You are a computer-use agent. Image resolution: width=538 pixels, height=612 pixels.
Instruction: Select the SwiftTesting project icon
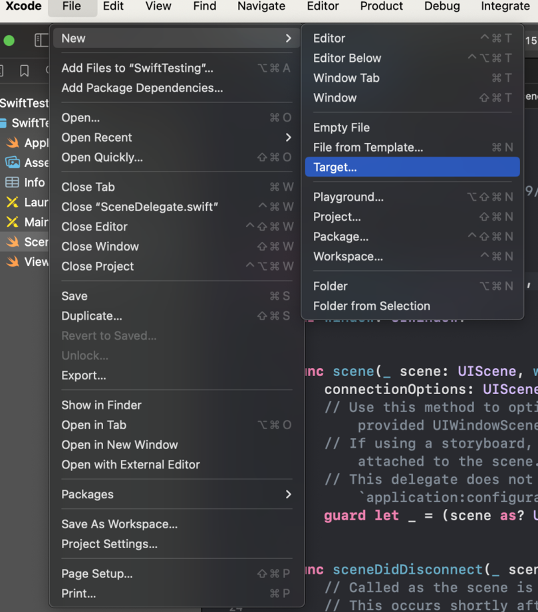point(3,123)
